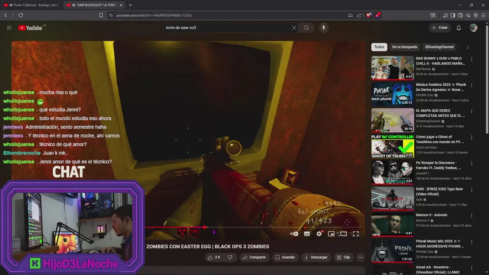Open options for Música fonética 2023 video
The height and width of the screenshot is (275, 489).
click(472, 85)
